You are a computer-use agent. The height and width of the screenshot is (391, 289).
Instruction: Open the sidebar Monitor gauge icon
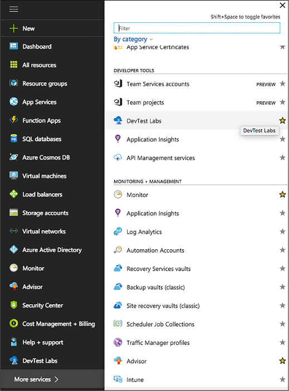pos(13,268)
